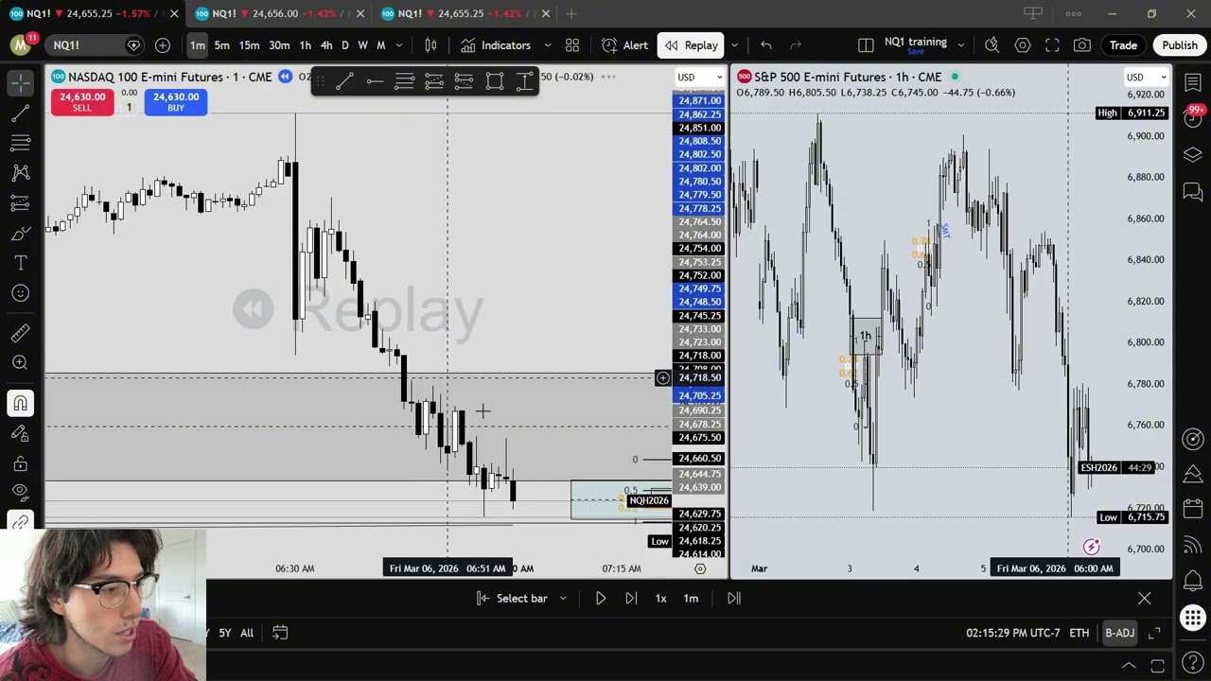Hide all drawings with eye icon
Image resolution: width=1211 pixels, height=681 pixels.
[20, 492]
